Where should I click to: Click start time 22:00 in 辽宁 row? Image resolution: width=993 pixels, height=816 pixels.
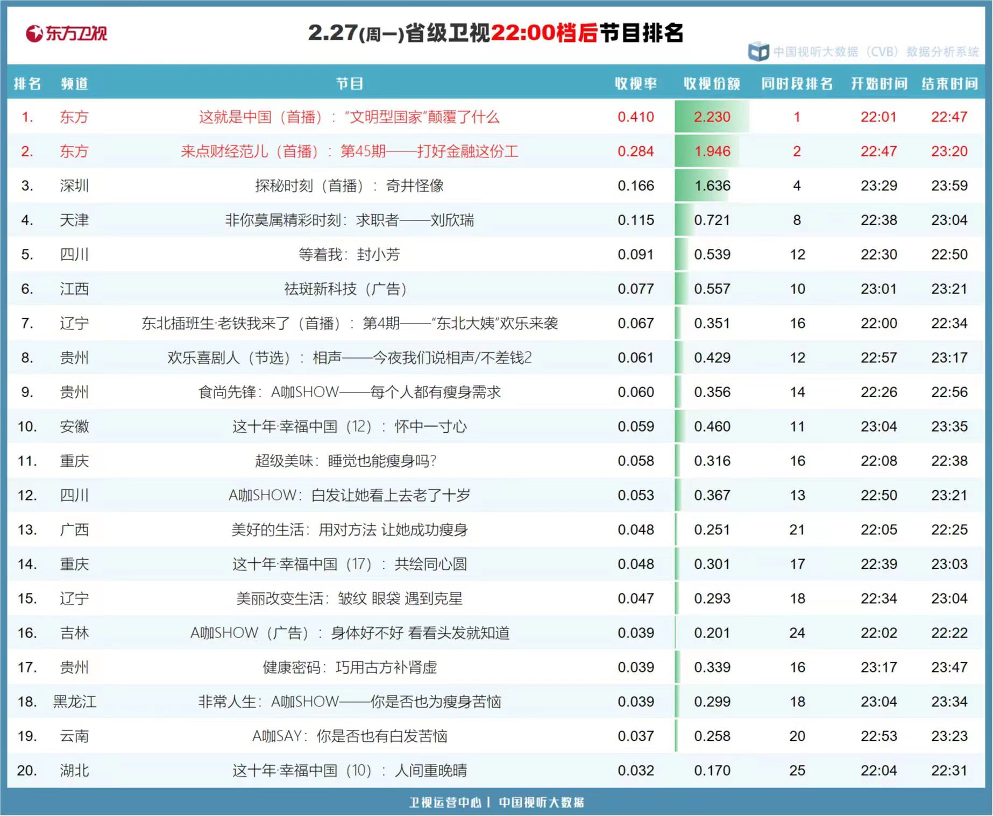coord(879,323)
